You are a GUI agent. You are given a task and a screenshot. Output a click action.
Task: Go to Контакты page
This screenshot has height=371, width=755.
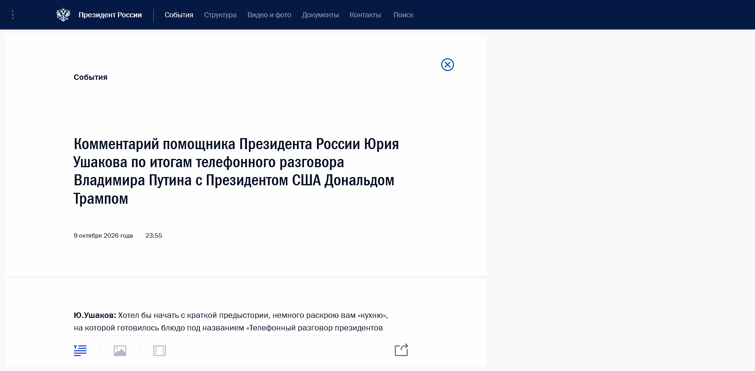365,15
